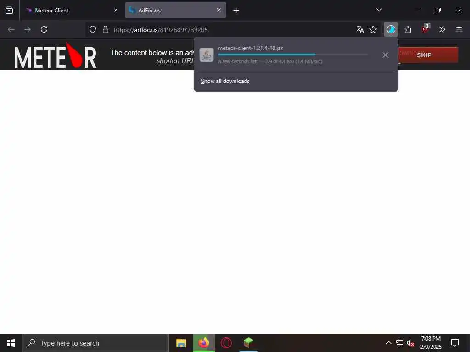Go back to previous page
Screen dimensions: 470x352
11,29
